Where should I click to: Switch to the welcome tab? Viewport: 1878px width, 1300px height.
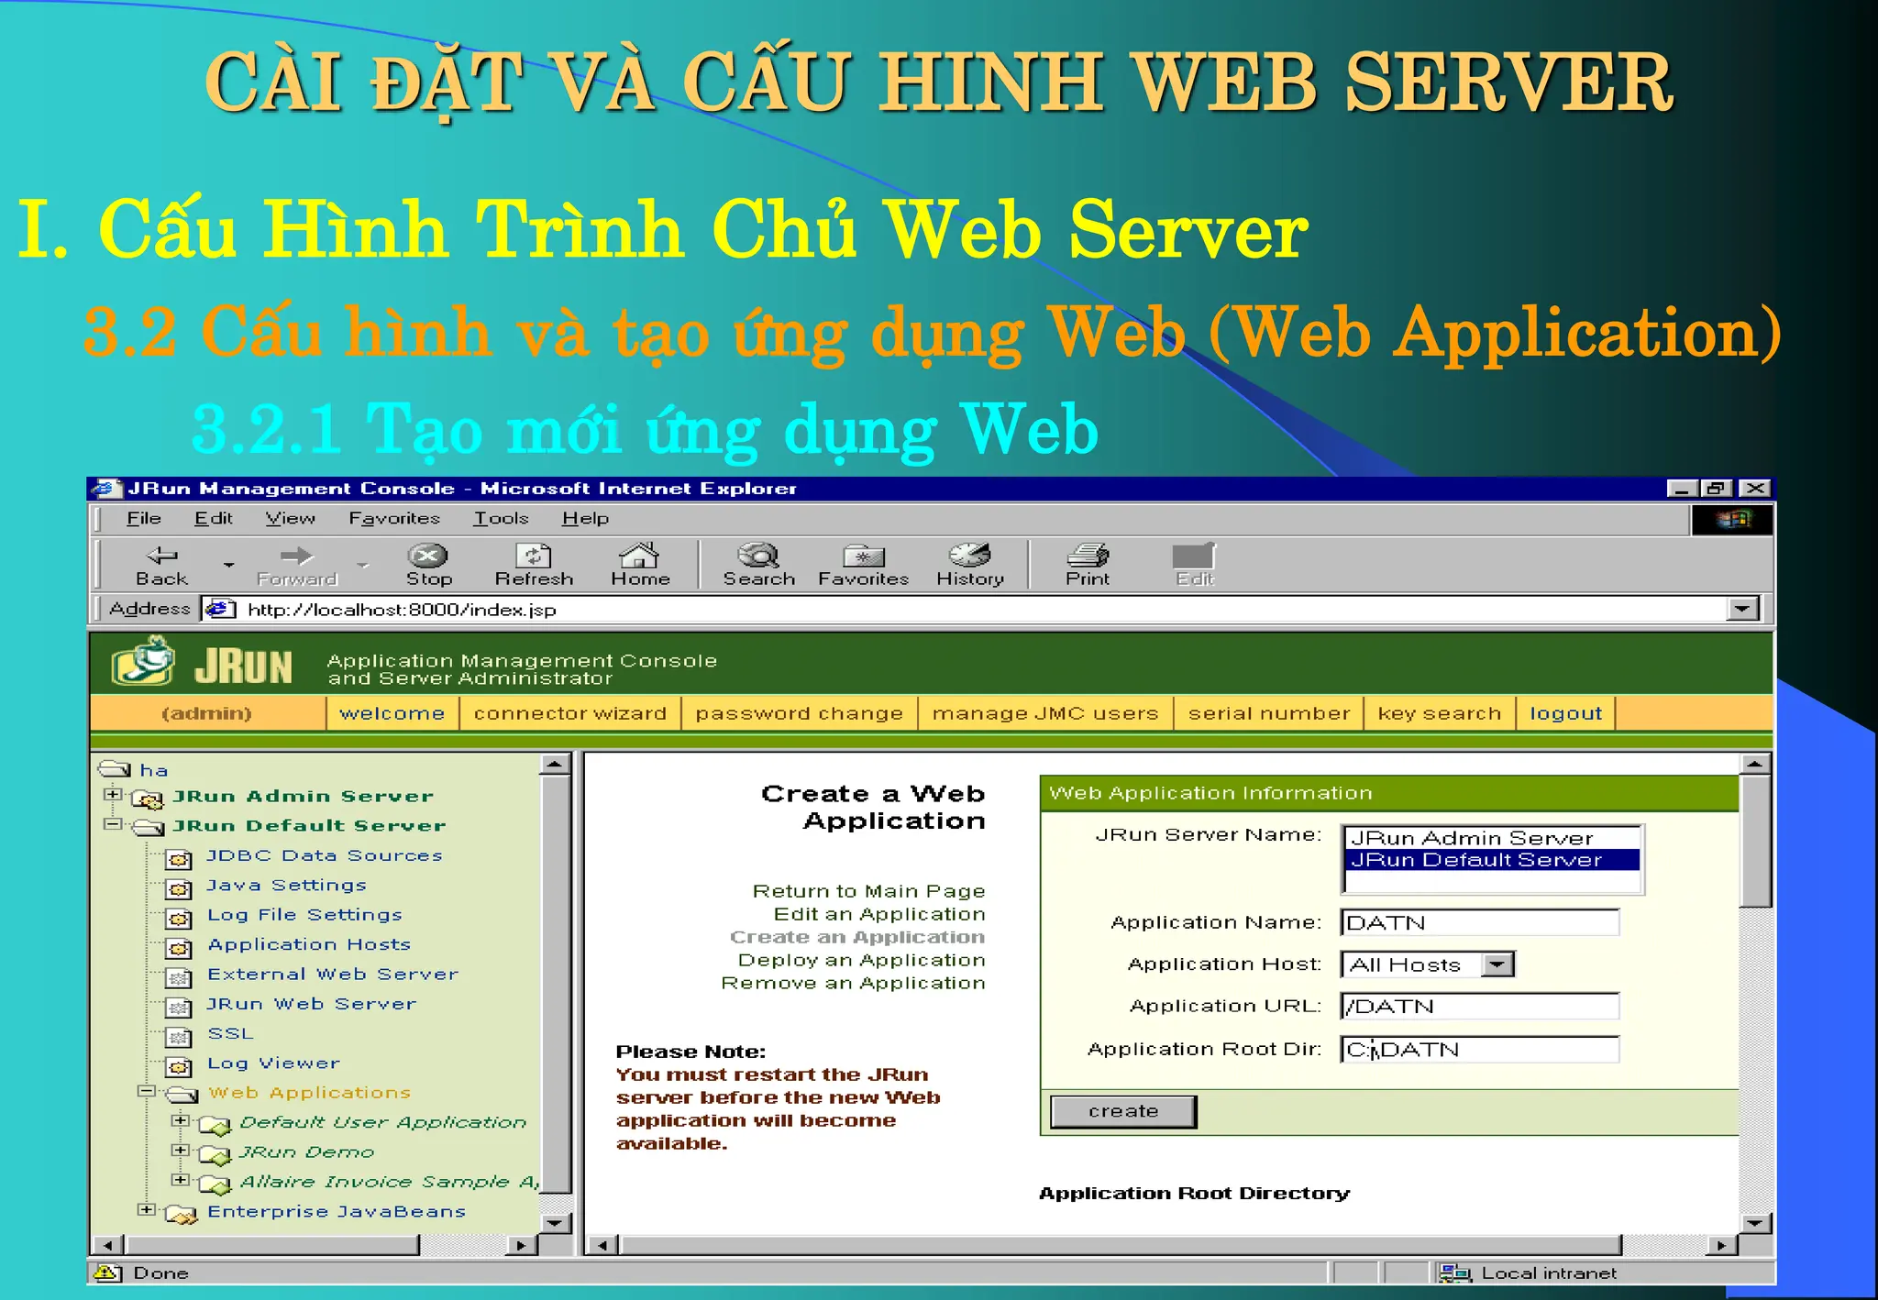click(392, 713)
